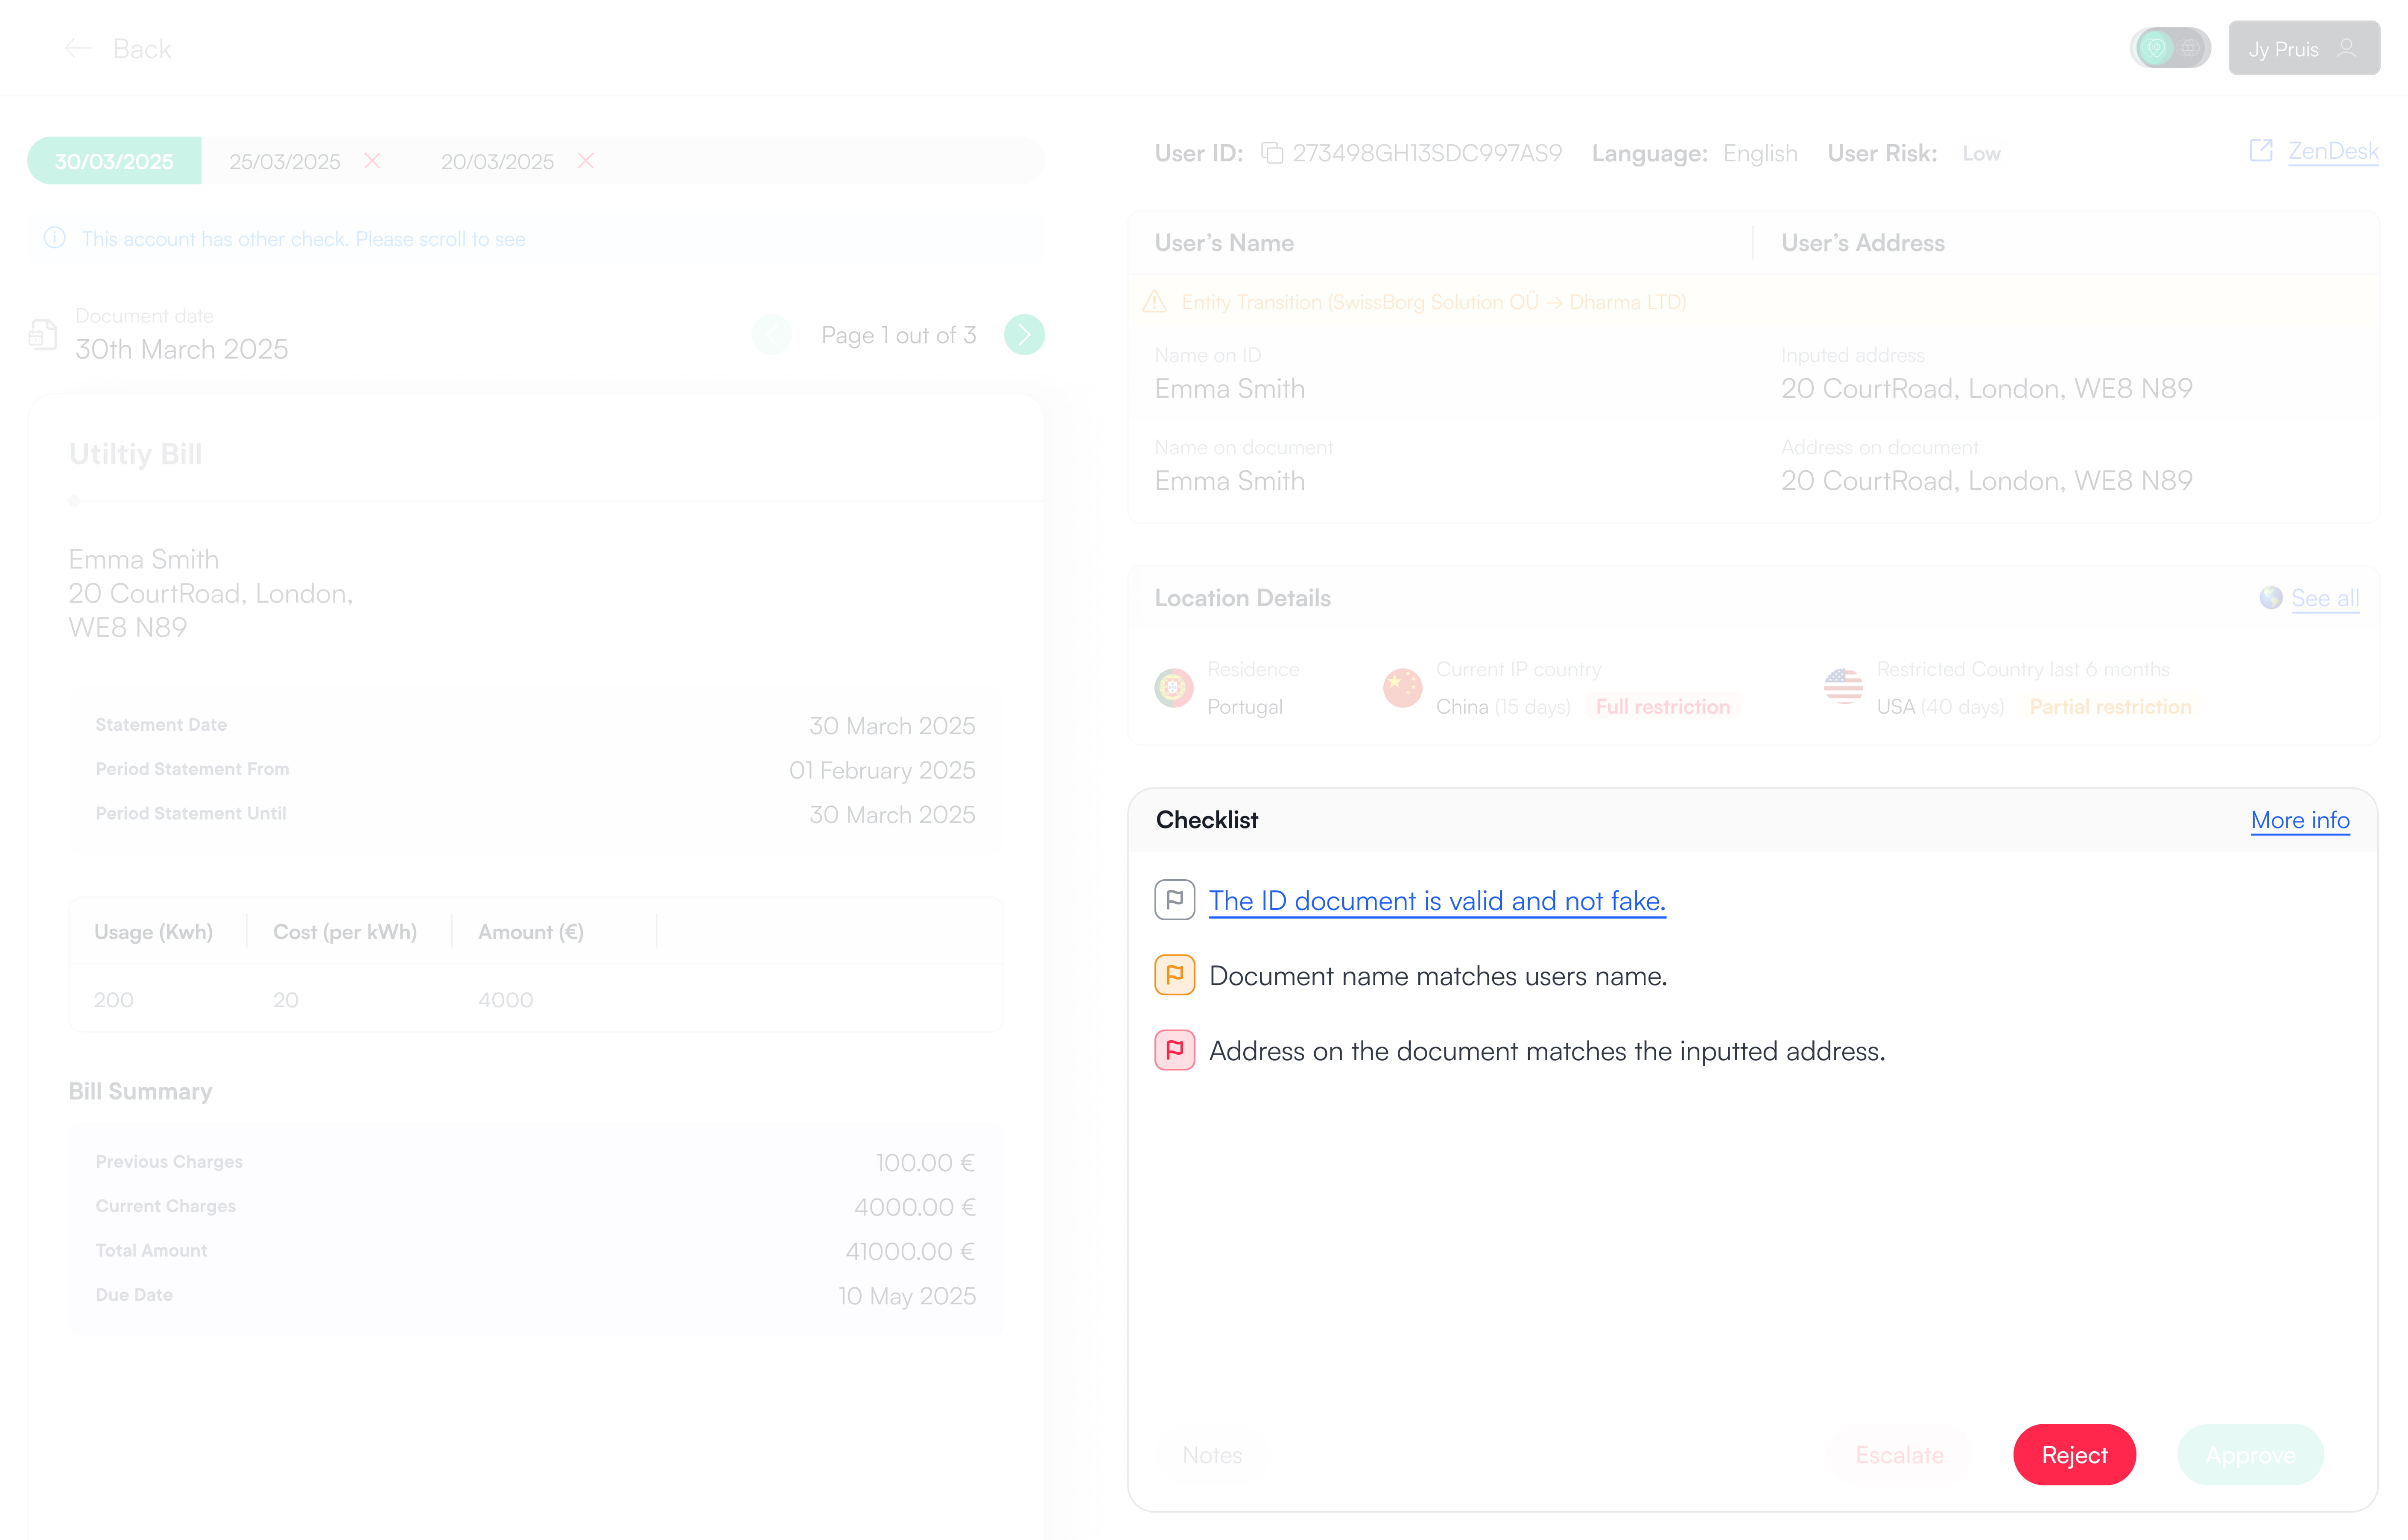
Task: Go to next document page arrow
Action: point(1024,335)
